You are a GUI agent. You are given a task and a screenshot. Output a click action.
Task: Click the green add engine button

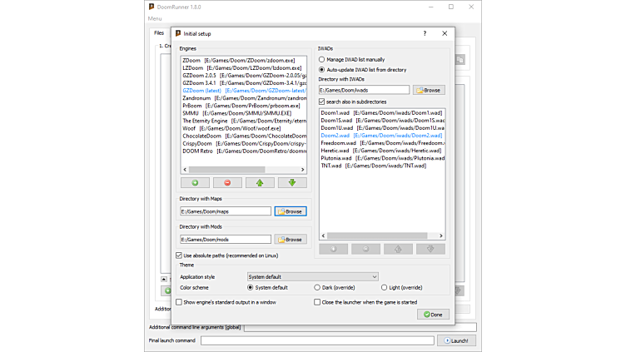coord(195,182)
